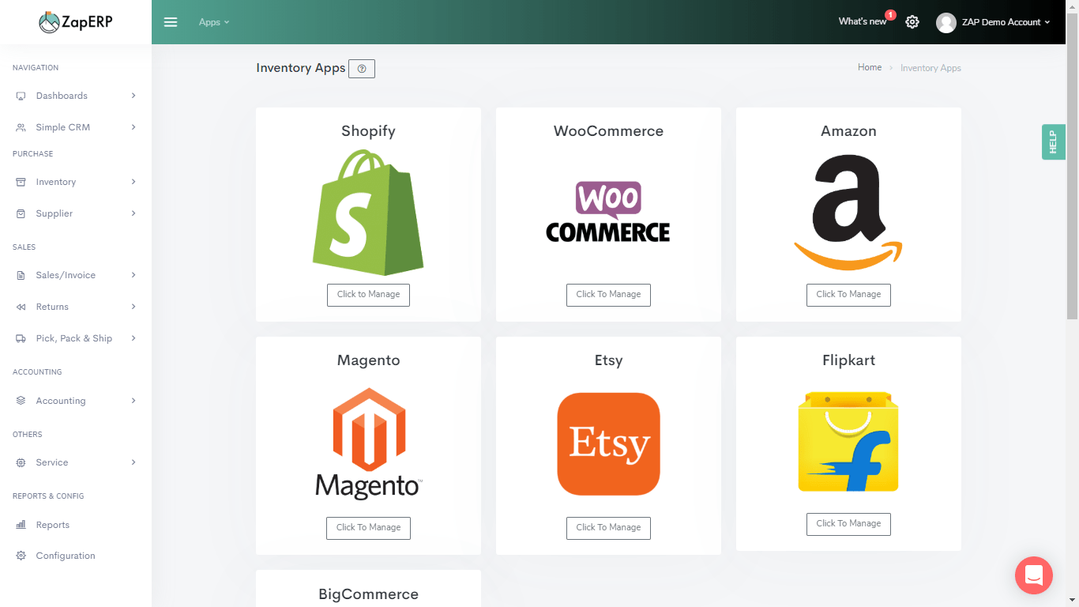This screenshot has height=607, width=1079.
Task: Click the user avatar icon
Action: click(x=946, y=22)
